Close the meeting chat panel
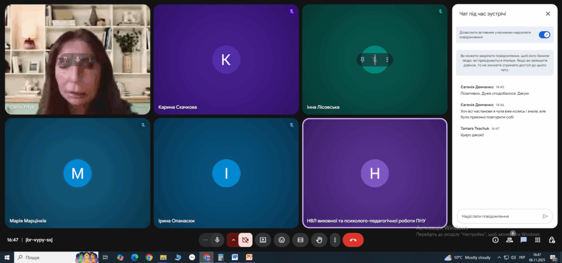The height and width of the screenshot is (263, 562). [x=548, y=14]
